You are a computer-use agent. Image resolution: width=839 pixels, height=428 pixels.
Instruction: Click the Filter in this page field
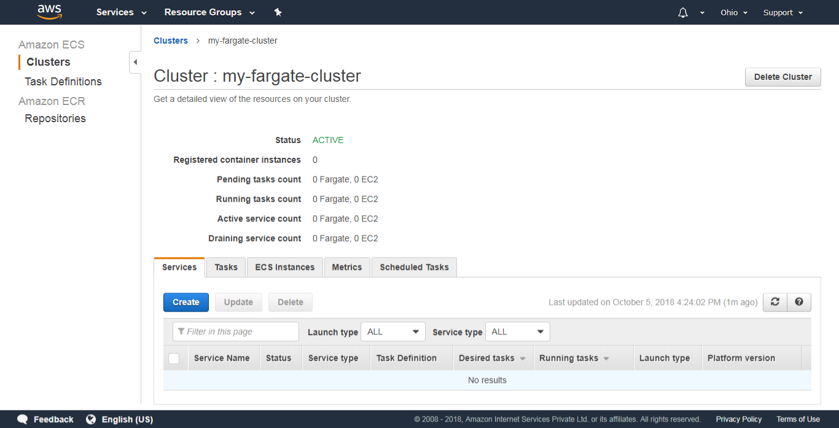[x=236, y=332]
